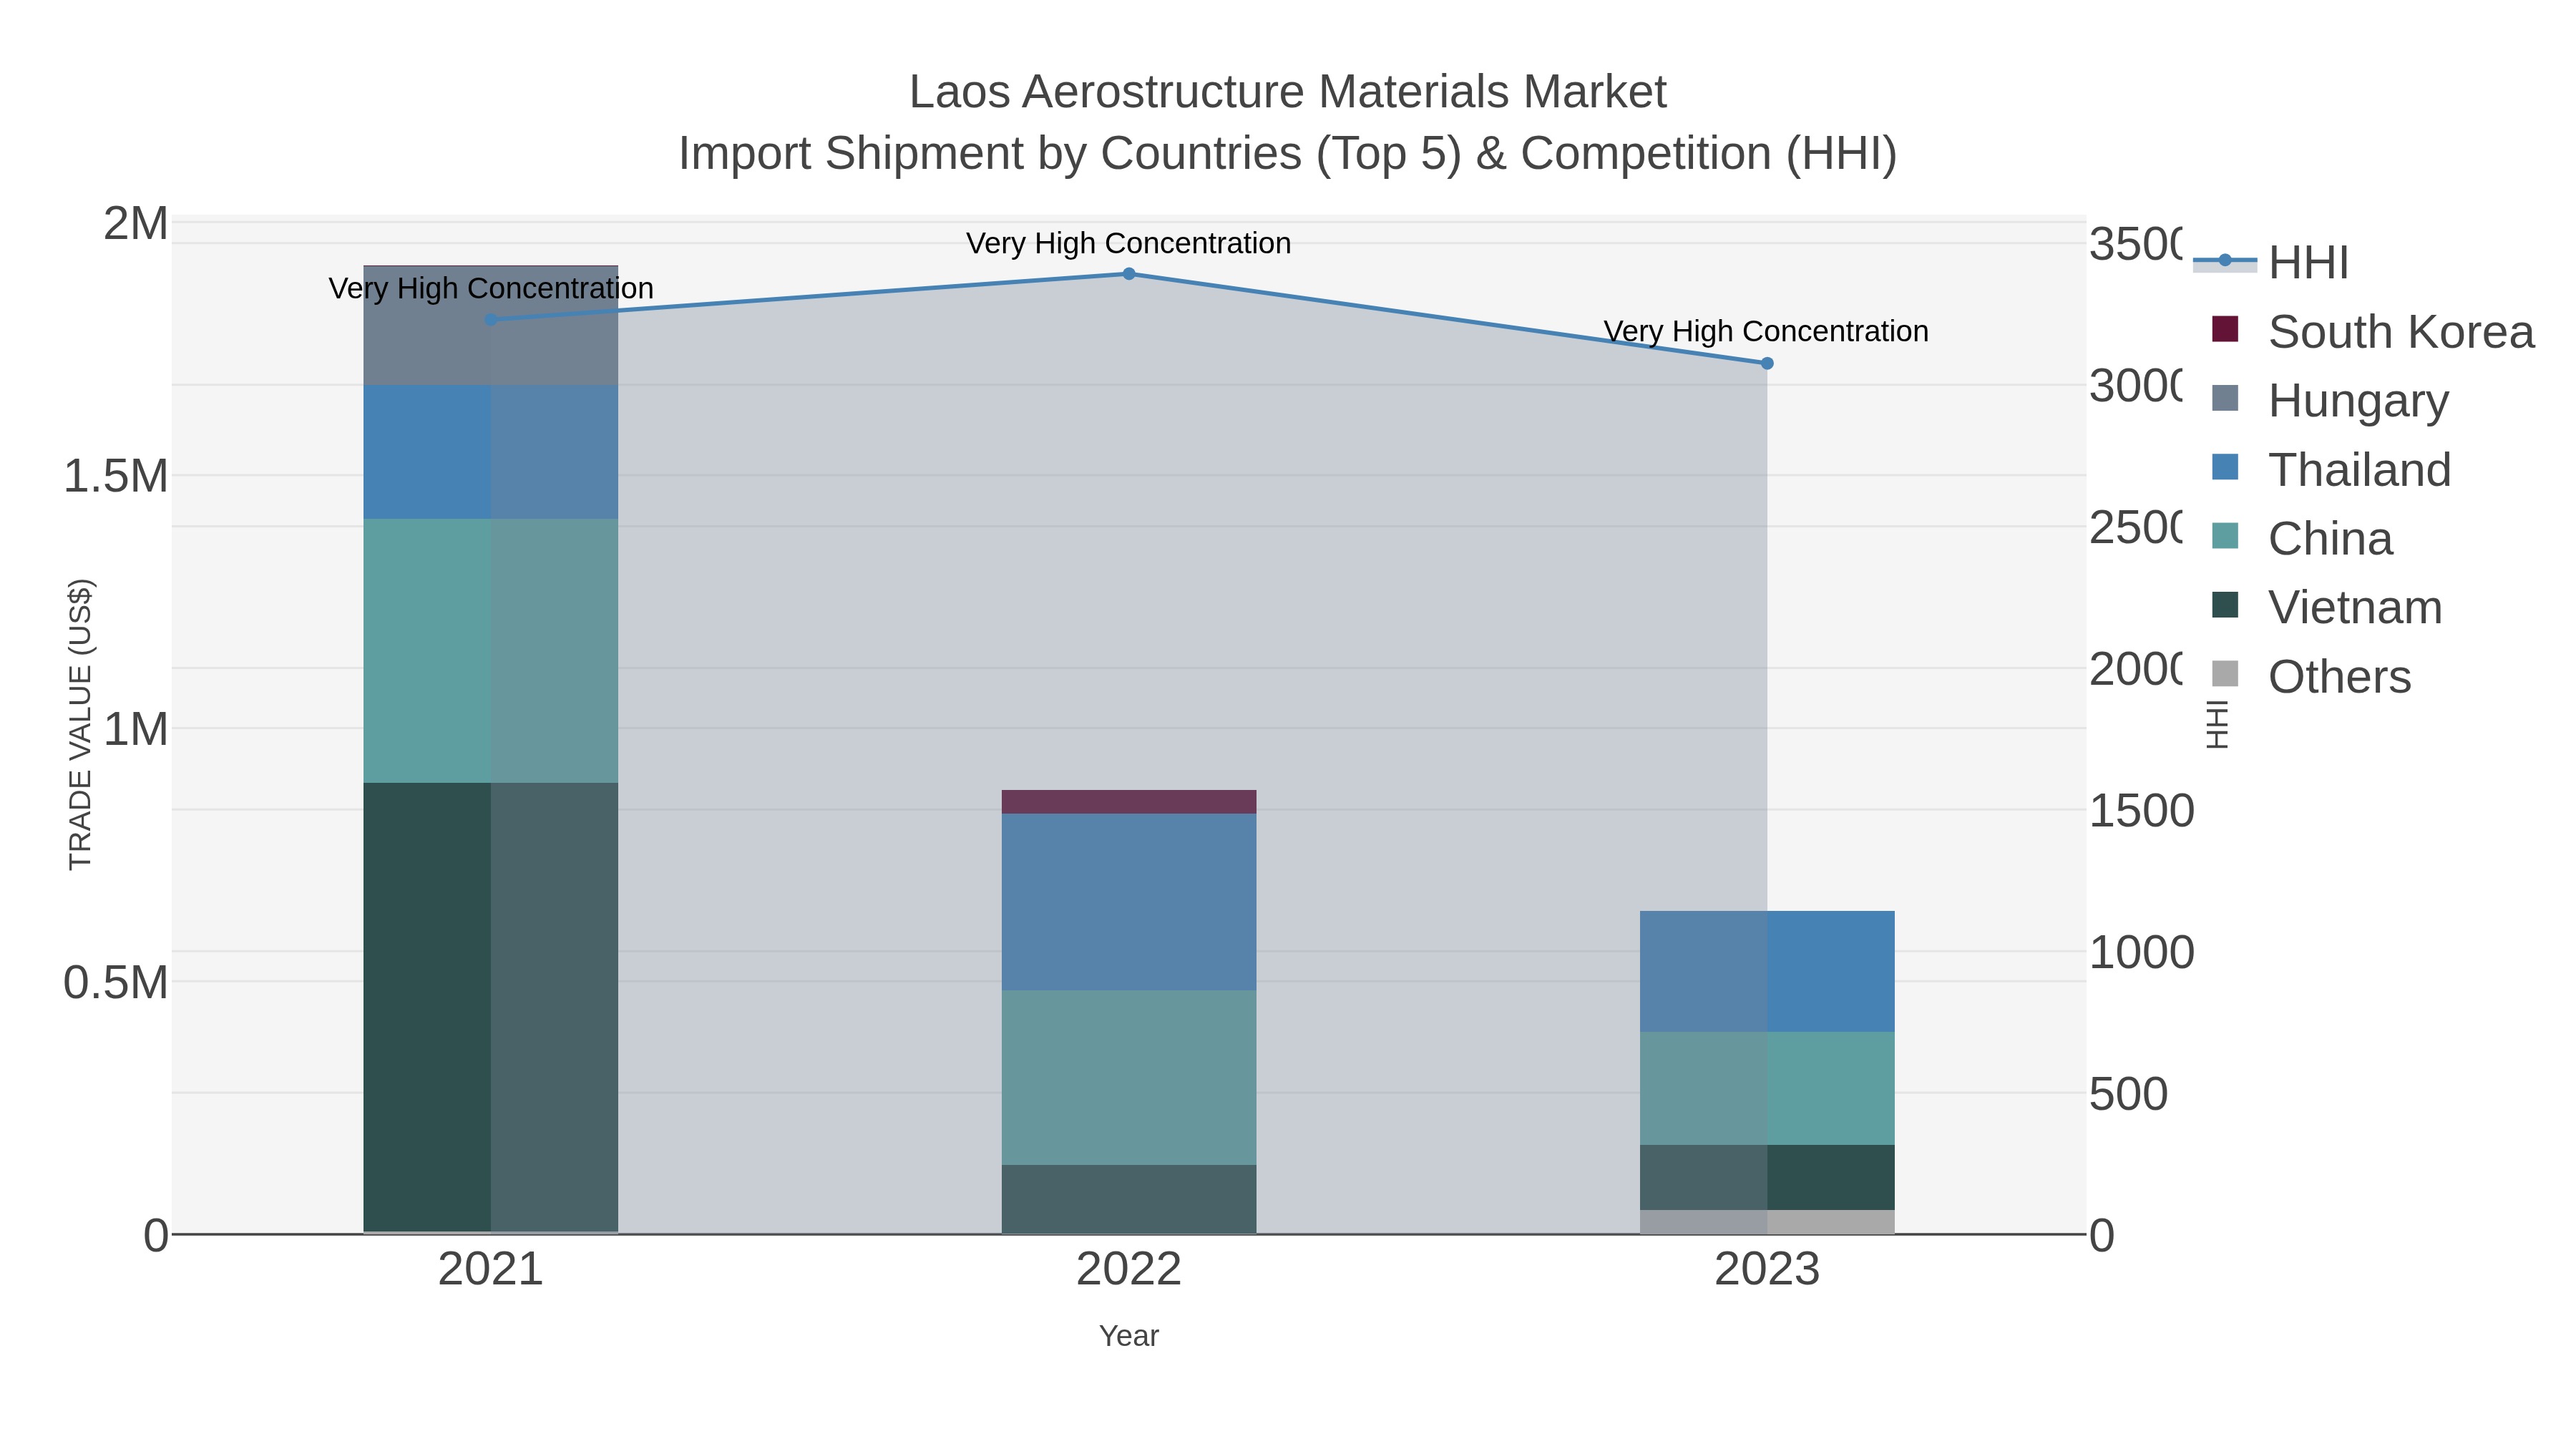
Task: Click the China bar segment in 2021
Action: 491,651
